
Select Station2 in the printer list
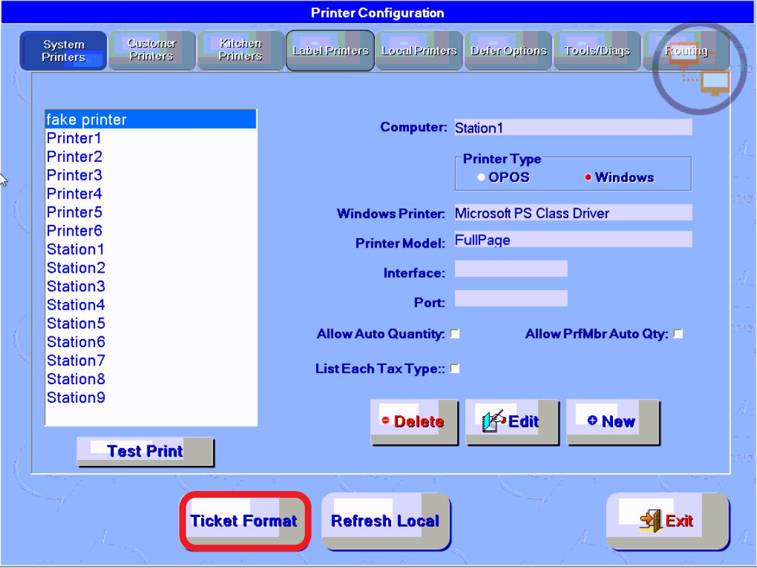(151, 267)
